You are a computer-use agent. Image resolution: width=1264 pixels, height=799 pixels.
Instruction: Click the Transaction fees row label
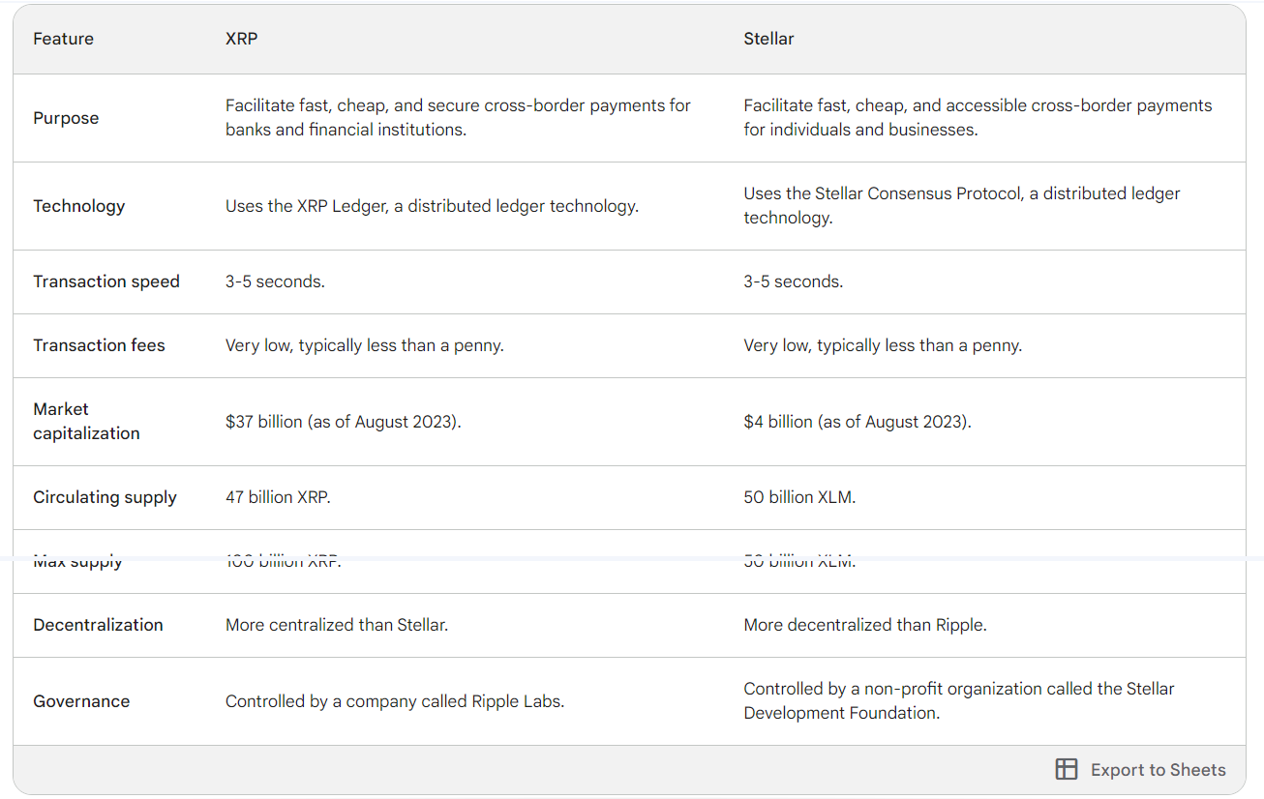click(99, 345)
